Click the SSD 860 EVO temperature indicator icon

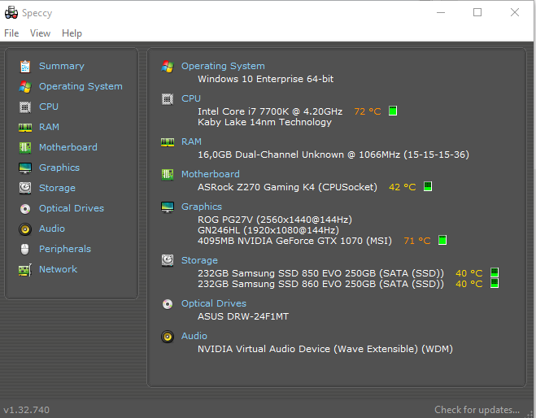[495, 283]
